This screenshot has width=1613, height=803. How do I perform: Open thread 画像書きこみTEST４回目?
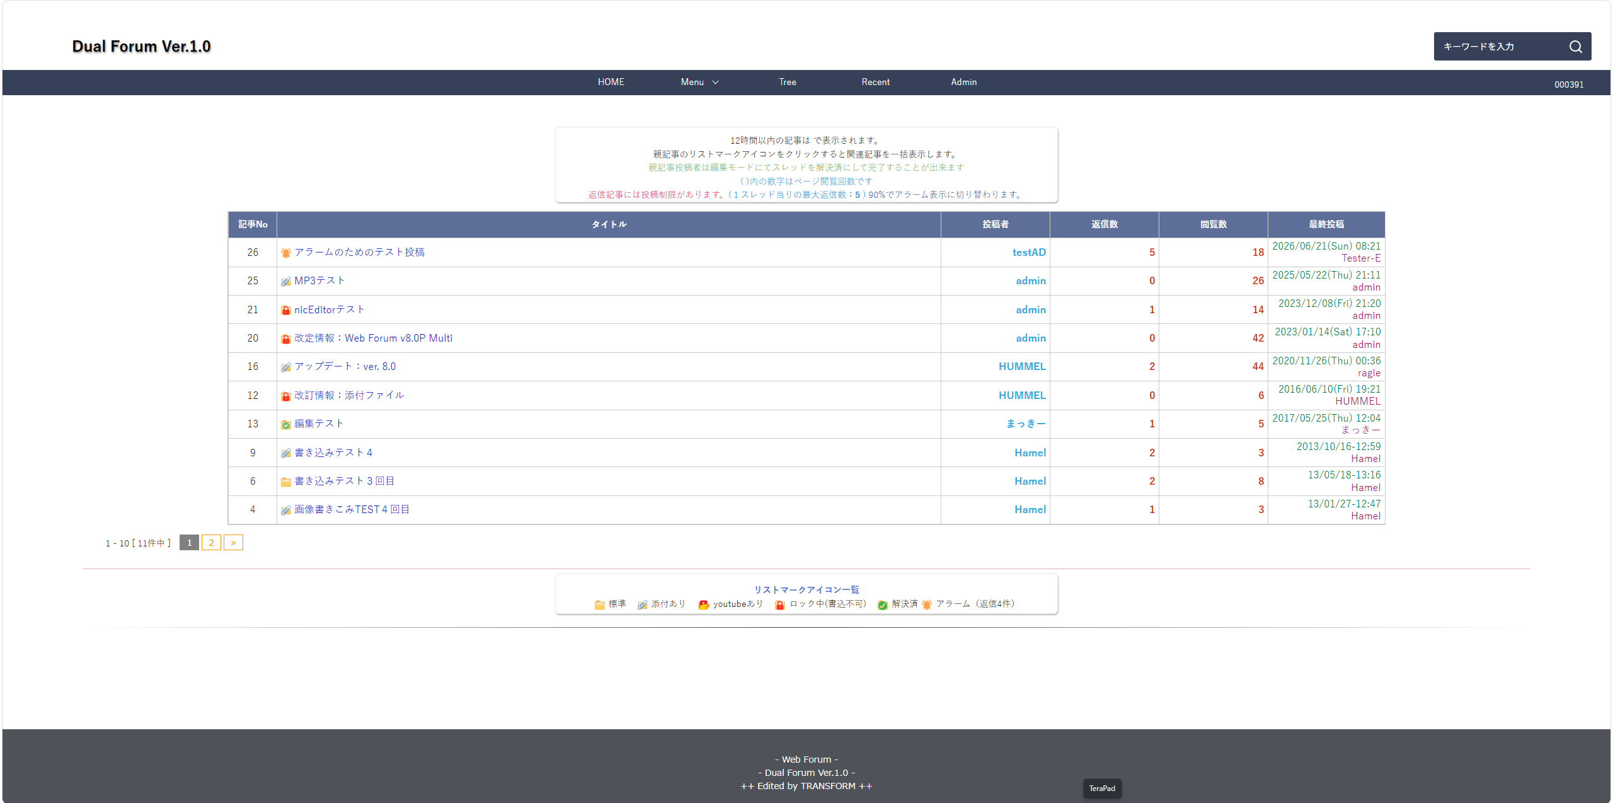click(352, 509)
